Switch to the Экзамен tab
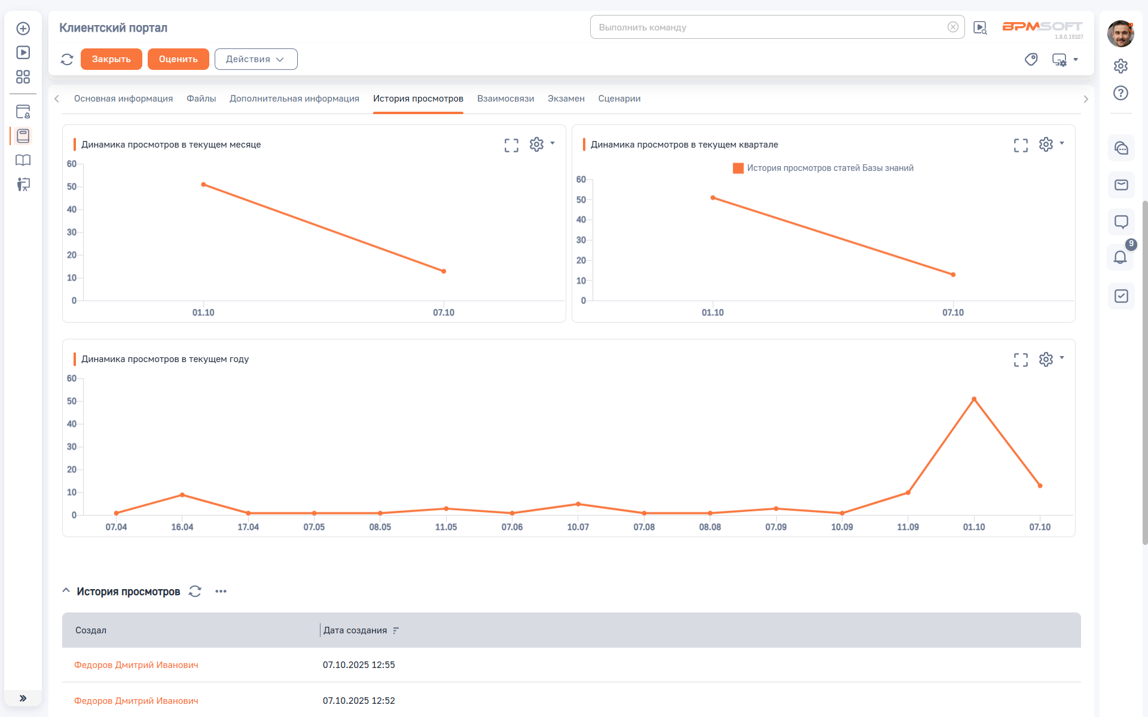The image size is (1148, 717). coord(566,99)
